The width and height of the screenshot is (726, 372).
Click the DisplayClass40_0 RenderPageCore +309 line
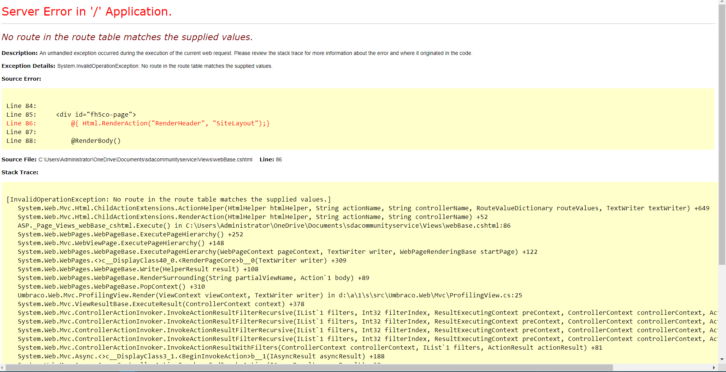[182, 261]
